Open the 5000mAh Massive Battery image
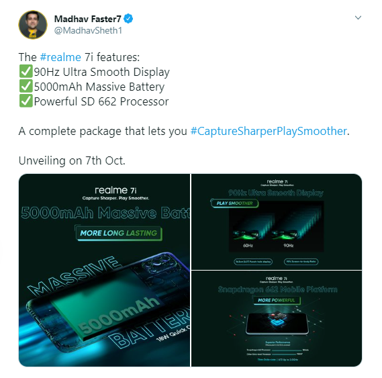382x378 pixels. [x=104, y=270]
